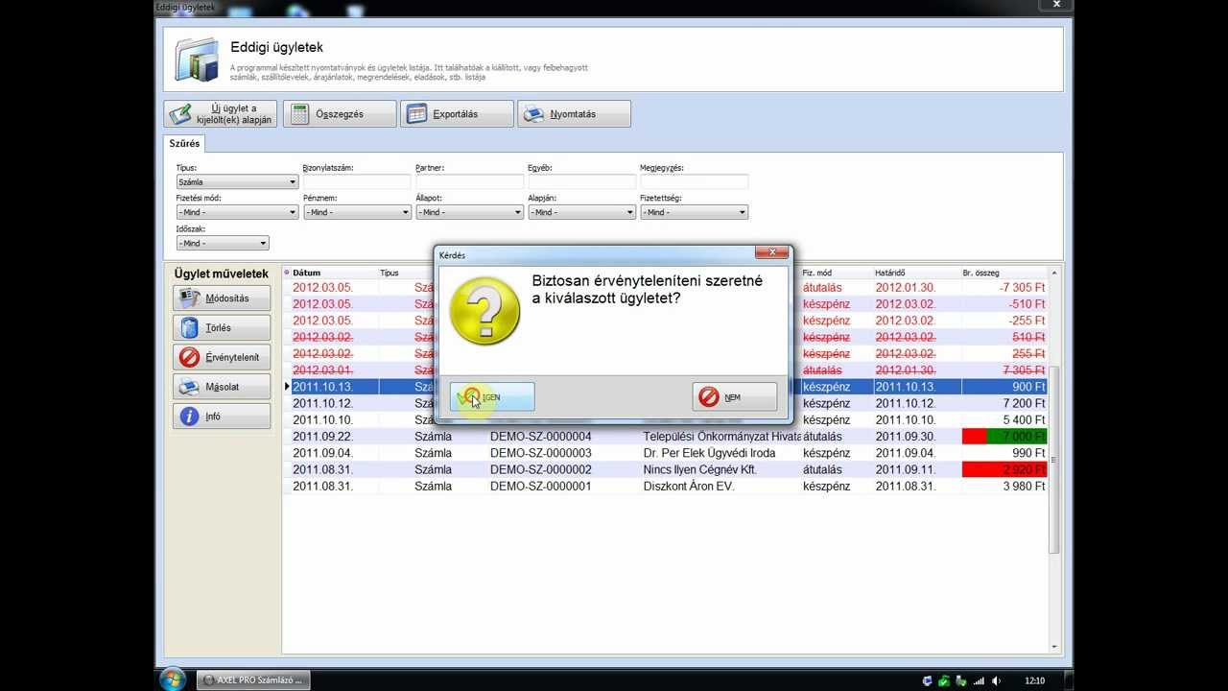1228x691 pixels.
Task: Click the red amount cell 2 920 Ft
Action: (1004, 469)
